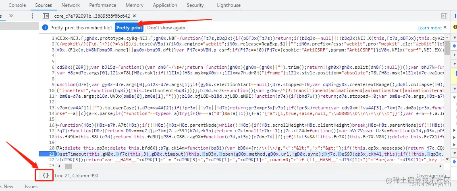Click the curly braces pretty-print icon

46,175
